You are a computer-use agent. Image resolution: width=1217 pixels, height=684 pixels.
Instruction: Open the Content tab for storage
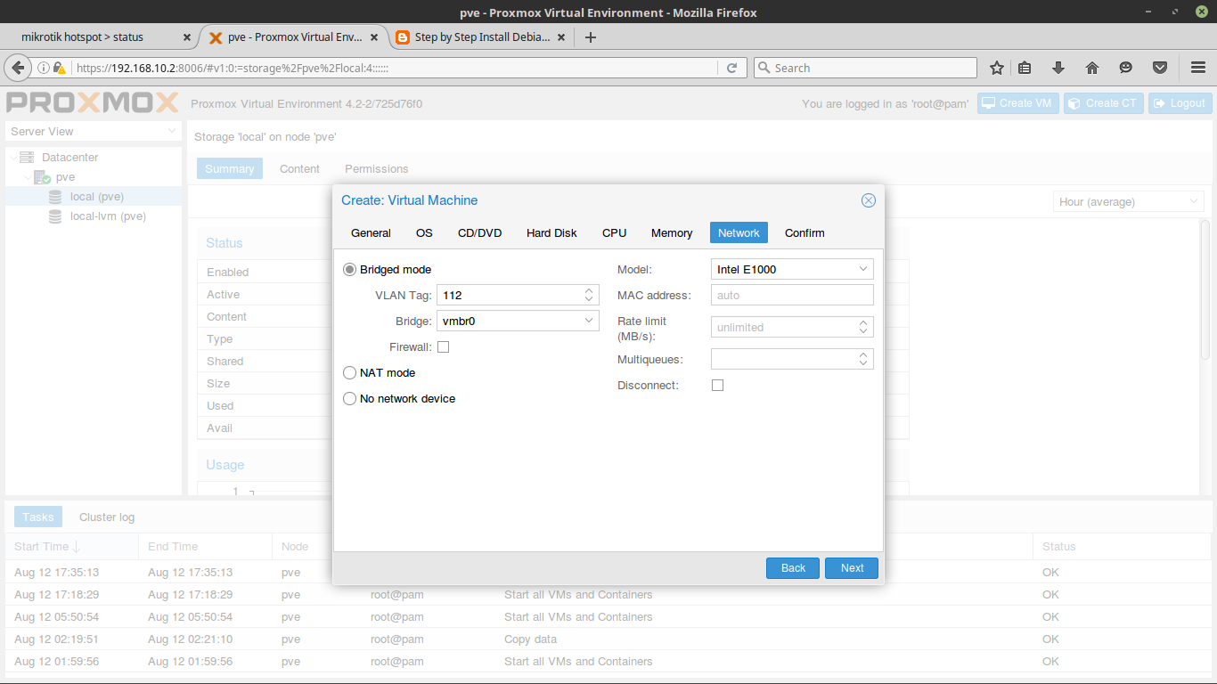299,169
